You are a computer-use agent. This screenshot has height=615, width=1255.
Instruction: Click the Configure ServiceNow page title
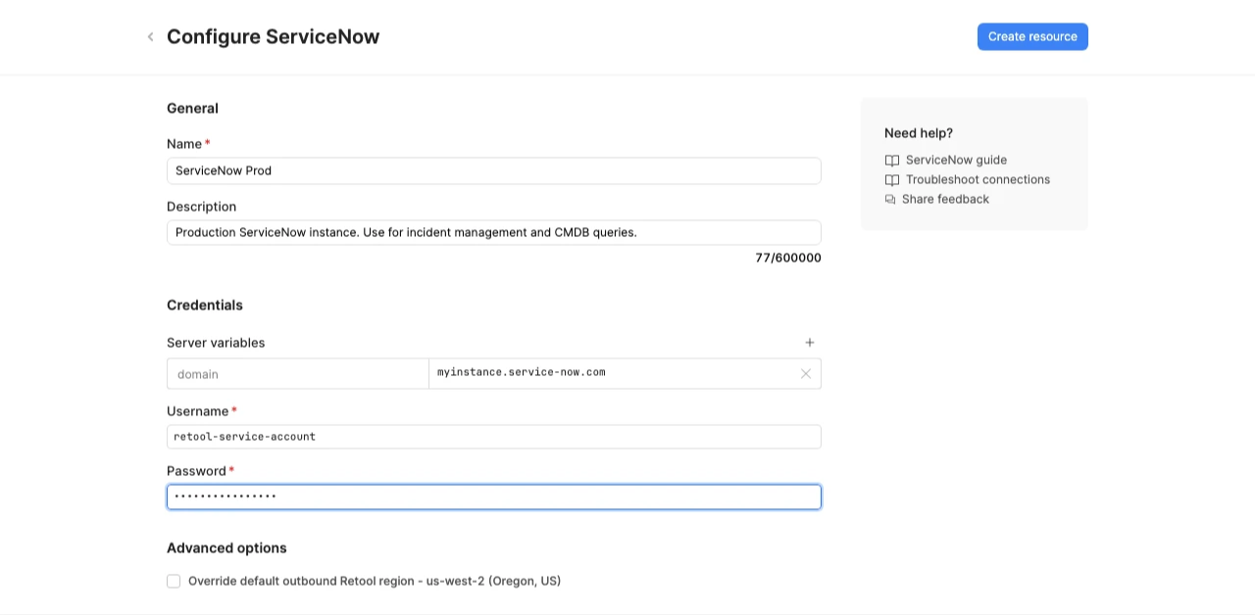(x=273, y=37)
